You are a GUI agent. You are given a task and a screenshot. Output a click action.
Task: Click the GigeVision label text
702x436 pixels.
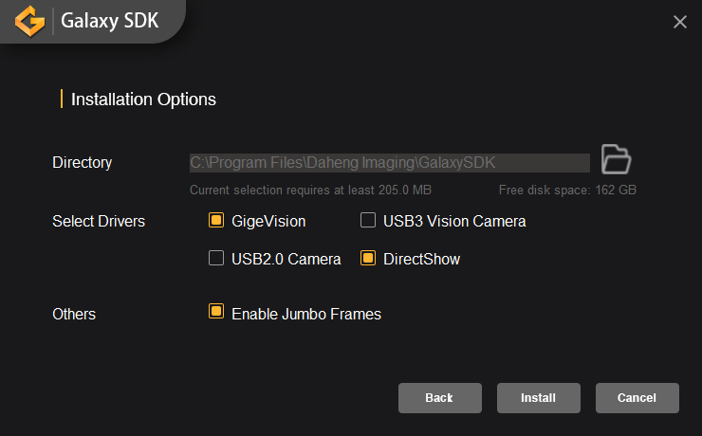coord(268,221)
